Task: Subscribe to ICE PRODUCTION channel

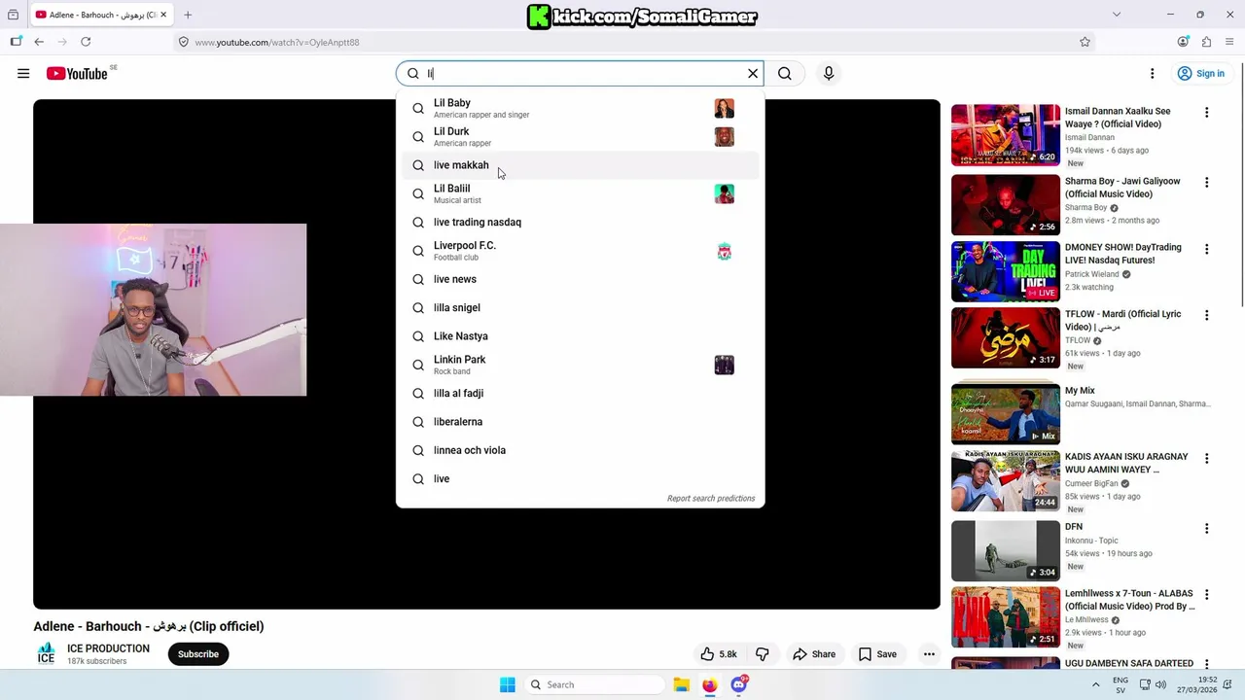Action: 198,654
